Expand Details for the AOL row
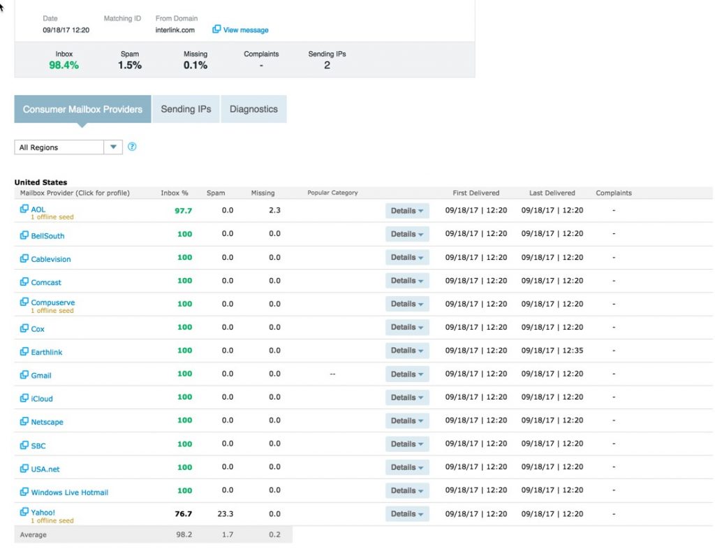 (x=407, y=211)
